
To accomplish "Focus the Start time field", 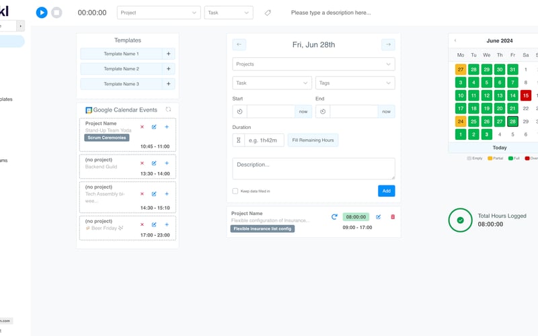I will [271, 112].
